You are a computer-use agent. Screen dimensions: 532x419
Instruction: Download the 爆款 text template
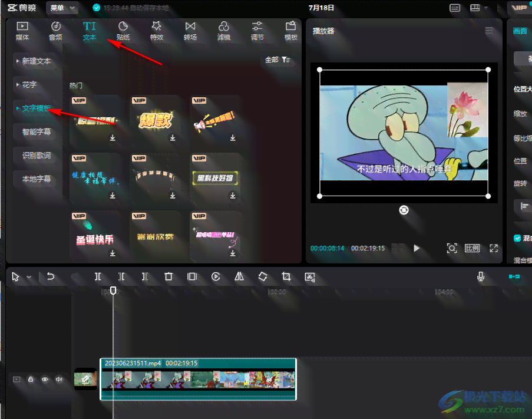click(x=173, y=138)
